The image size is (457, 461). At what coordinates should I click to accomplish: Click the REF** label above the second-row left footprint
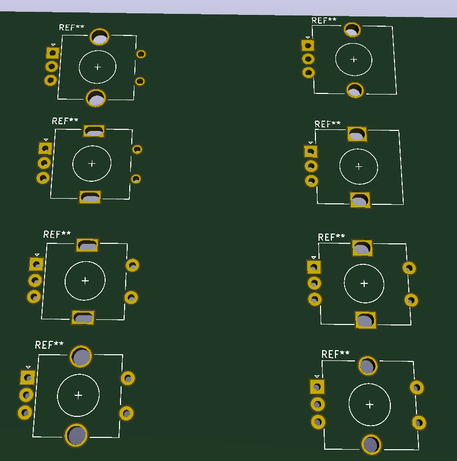65,121
